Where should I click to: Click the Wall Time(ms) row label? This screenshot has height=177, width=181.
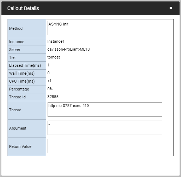(x=22, y=73)
